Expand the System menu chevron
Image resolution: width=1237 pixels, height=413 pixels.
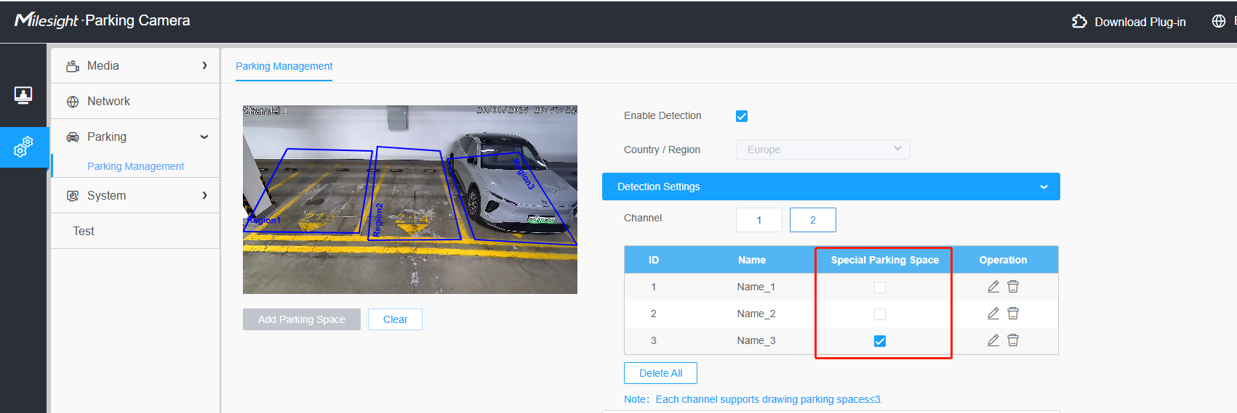click(204, 195)
